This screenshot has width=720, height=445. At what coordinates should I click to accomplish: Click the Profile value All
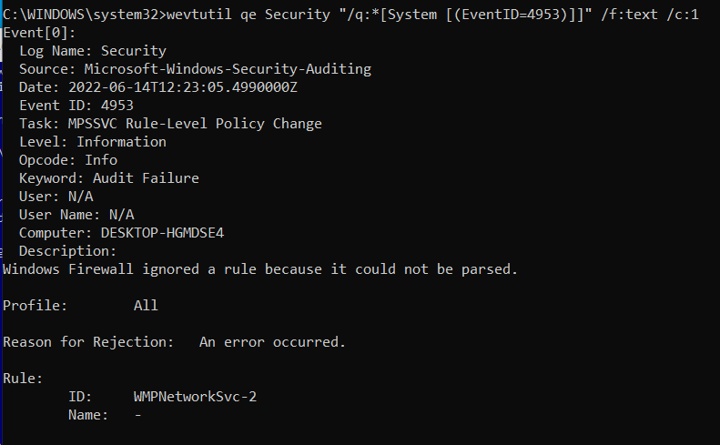pos(146,306)
